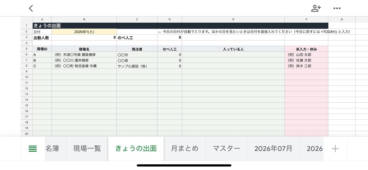This screenshot has width=368, height=170.
Task: Click the 入っている人 header cell
Action: pyautogui.click(x=233, y=49)
